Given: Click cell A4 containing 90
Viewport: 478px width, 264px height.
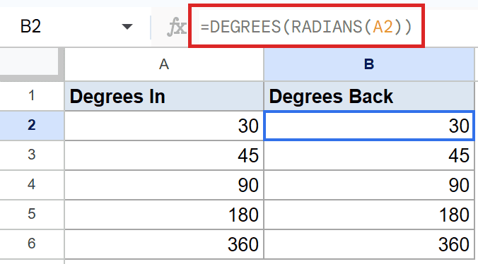Looking at the screenshot, I should 164,184.
